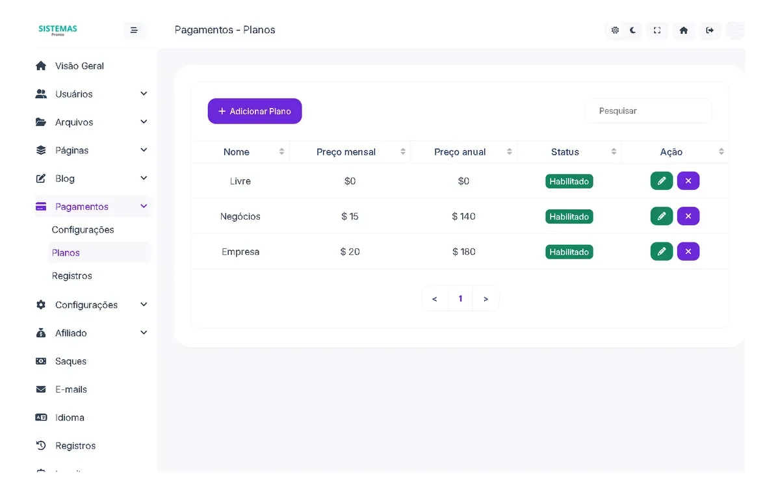Switch to light mode theme icon
The image size is (780, 494).
(x=615, y=30)
